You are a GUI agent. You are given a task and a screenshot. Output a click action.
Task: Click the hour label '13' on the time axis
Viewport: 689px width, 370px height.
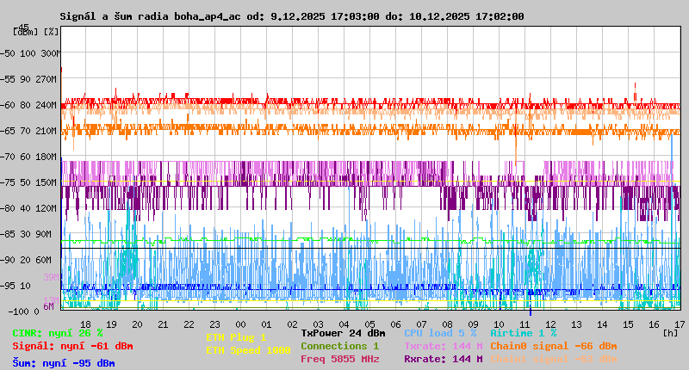pyautogui.click(x=576, y=324)
